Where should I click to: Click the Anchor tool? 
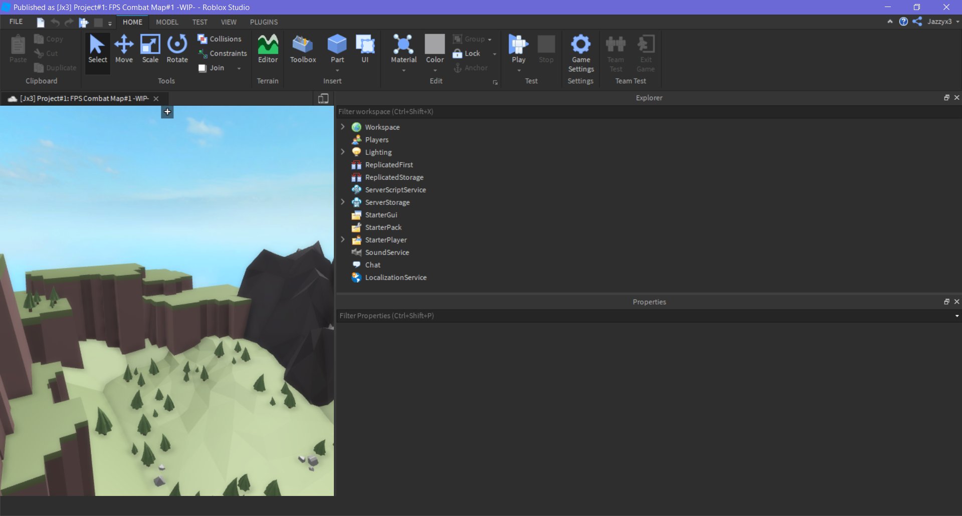(470, 68)
